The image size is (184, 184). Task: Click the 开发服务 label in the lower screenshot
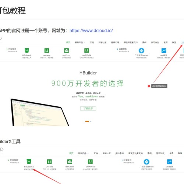click(x=14, y=160)
